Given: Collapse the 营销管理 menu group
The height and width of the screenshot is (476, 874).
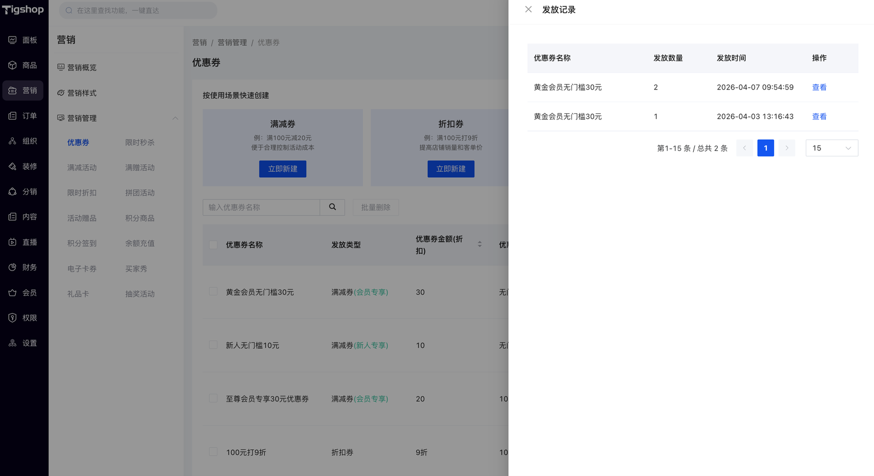Looking at the screenshot, I should [x=175, y=118].
